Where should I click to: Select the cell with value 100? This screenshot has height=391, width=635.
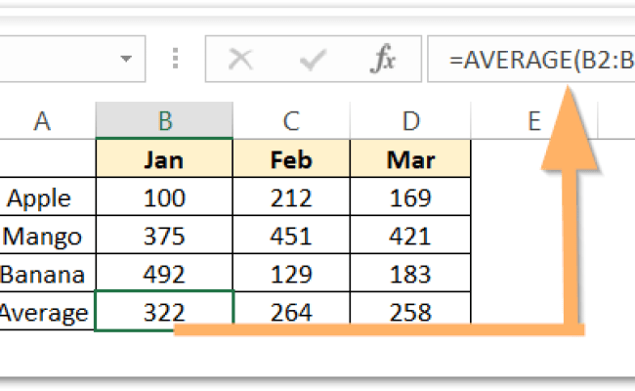tap(164, 196)
